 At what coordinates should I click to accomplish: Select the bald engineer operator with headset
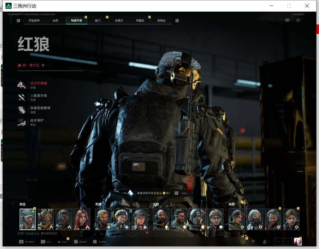click(x=161, y=219)
